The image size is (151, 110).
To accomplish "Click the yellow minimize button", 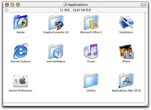I will pos(13,5).
